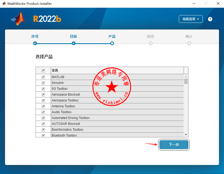Uncheck the 5G Toolbox checkbox

tap(43, 89)
